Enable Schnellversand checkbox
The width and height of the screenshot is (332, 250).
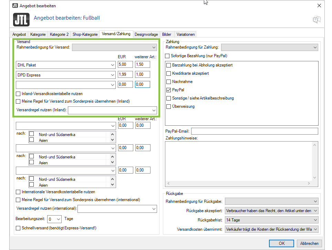[18, 228]
